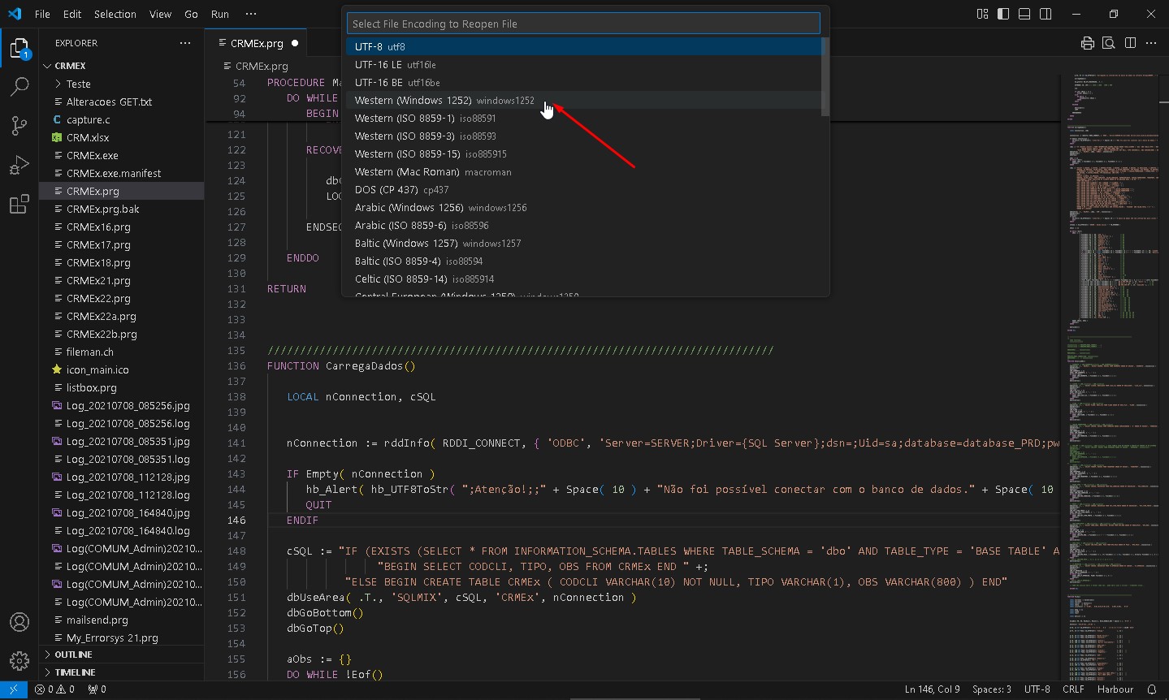The height and width of the screenshot is (700, 1169).
Task: Open the Selection menu
Action: pyautogui.click(x=115, y=14)
